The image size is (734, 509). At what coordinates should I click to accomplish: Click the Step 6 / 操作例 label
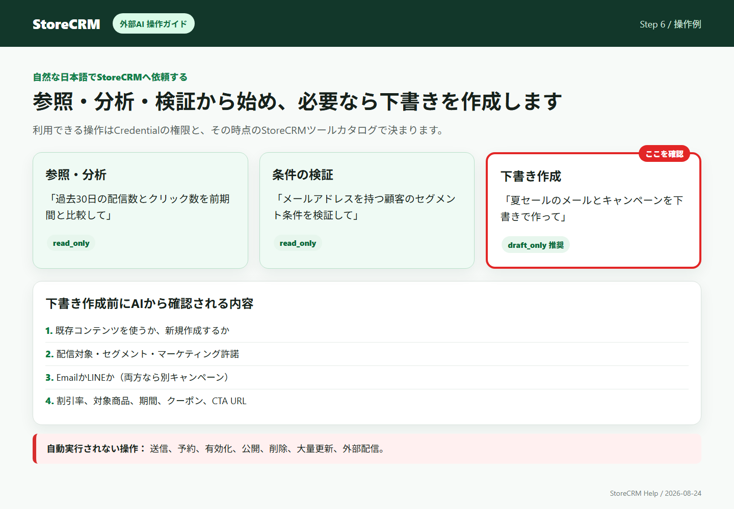pyautogui.click(x=670, y=24)
